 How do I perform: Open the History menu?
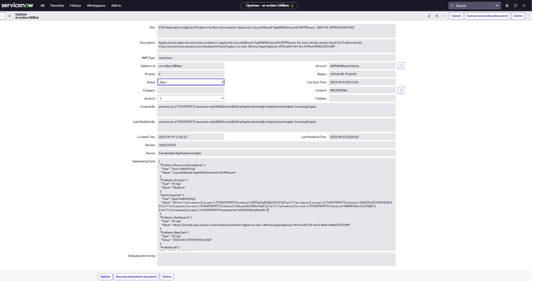(75, 6)
